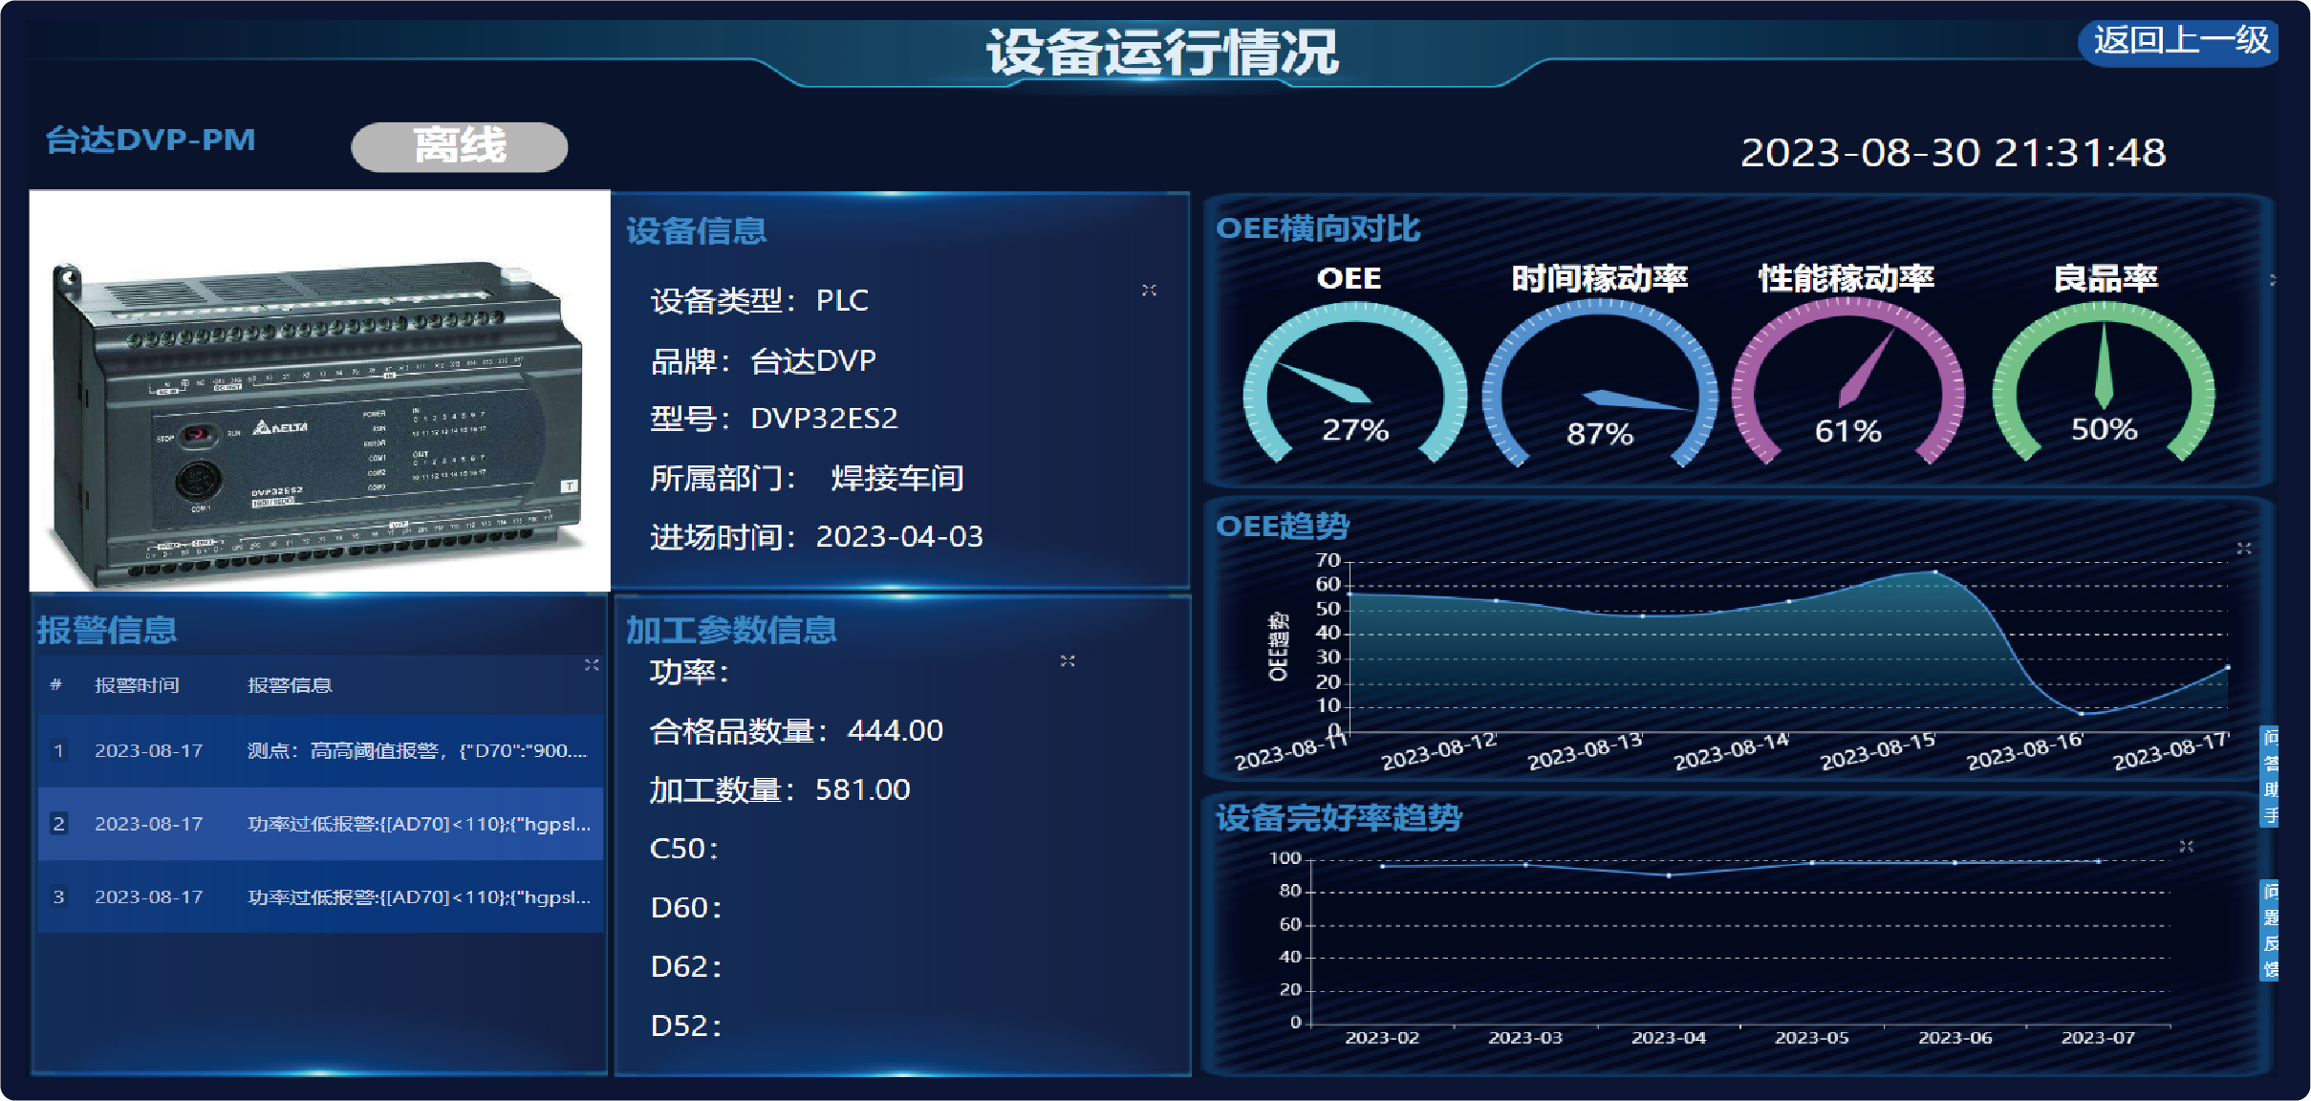Screen dimensions: 2311x1101
Task: Click the 报警信息 column header
Action: click(x=290, y=685)
